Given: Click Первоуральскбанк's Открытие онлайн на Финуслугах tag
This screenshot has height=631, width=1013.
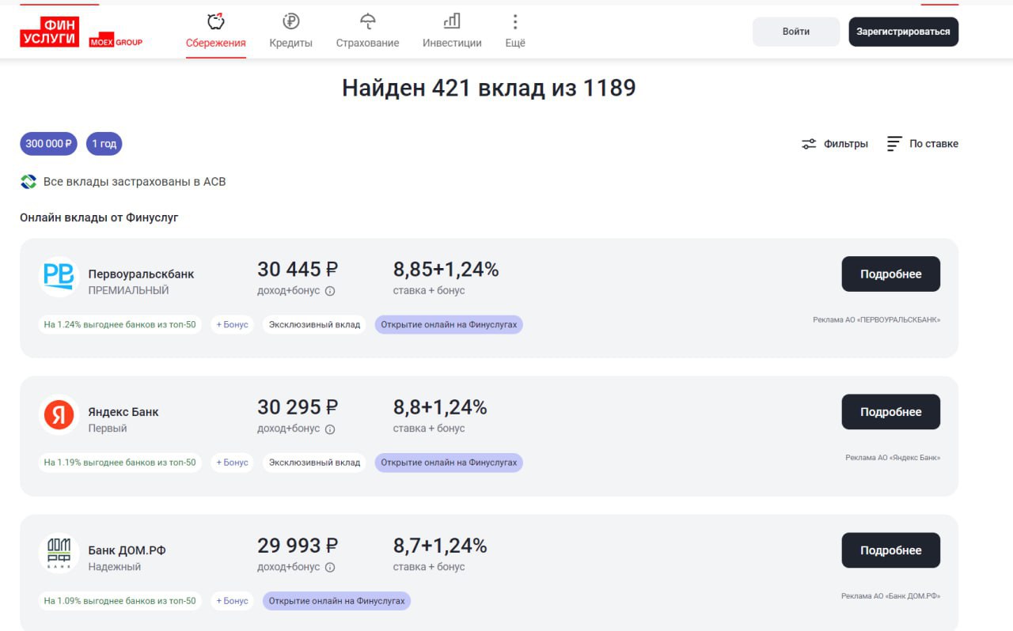Looking at the screenshot, I should (449, 324).
